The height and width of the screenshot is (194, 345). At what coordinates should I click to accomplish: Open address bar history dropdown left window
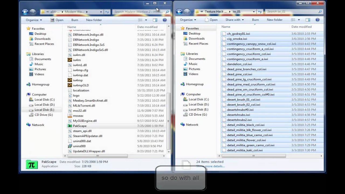101,12
